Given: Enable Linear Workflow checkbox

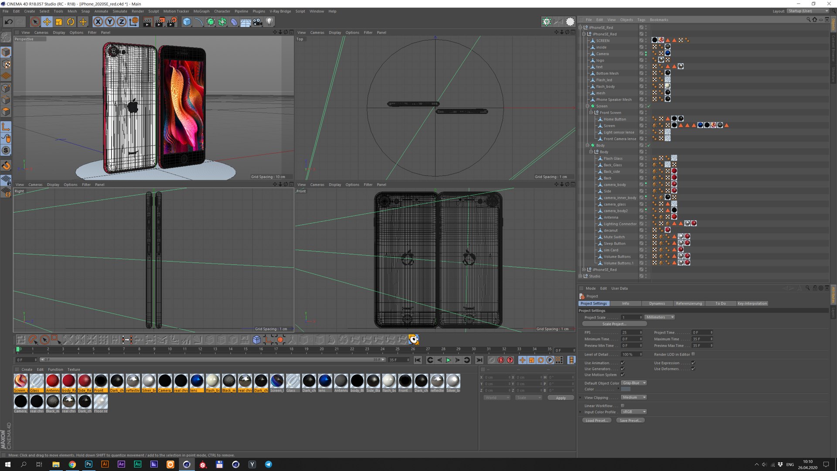Looking at the screenshot, I should click(x=623, y=406).
